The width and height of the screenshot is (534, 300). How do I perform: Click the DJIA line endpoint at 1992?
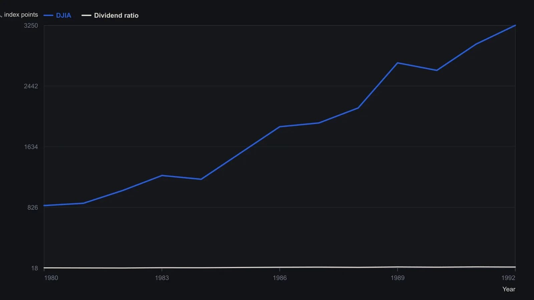(515, 25)
